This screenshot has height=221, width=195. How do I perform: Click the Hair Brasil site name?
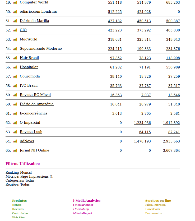tap(29, 58)
